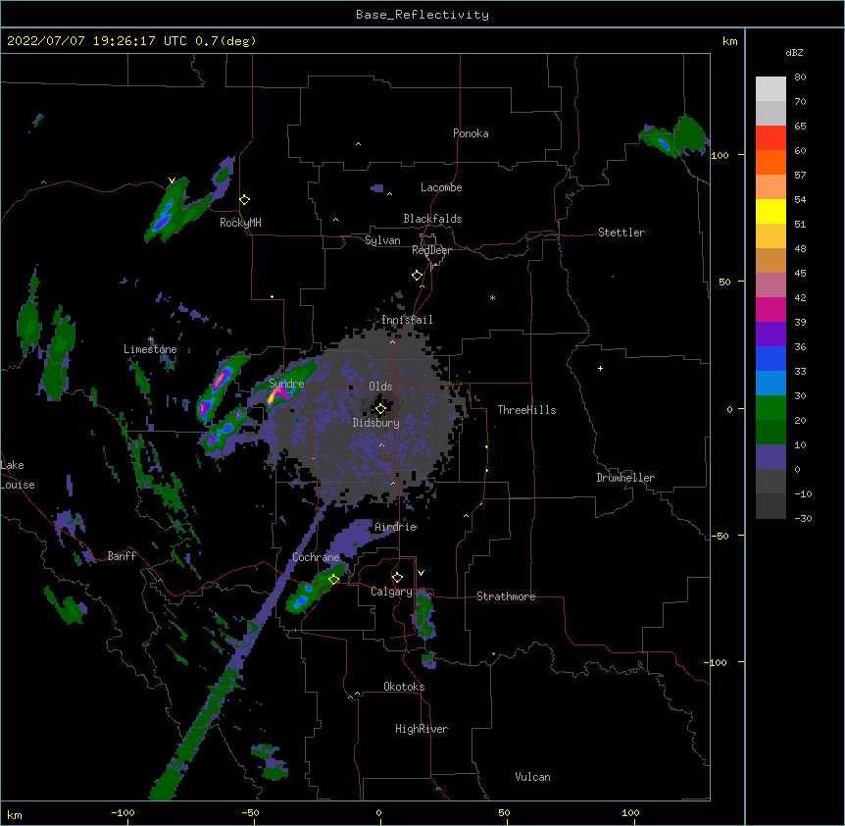Screen dimensions: 845x826
Task: Click the Banff label
Action: pyautogui.click(x=122, y=556)
